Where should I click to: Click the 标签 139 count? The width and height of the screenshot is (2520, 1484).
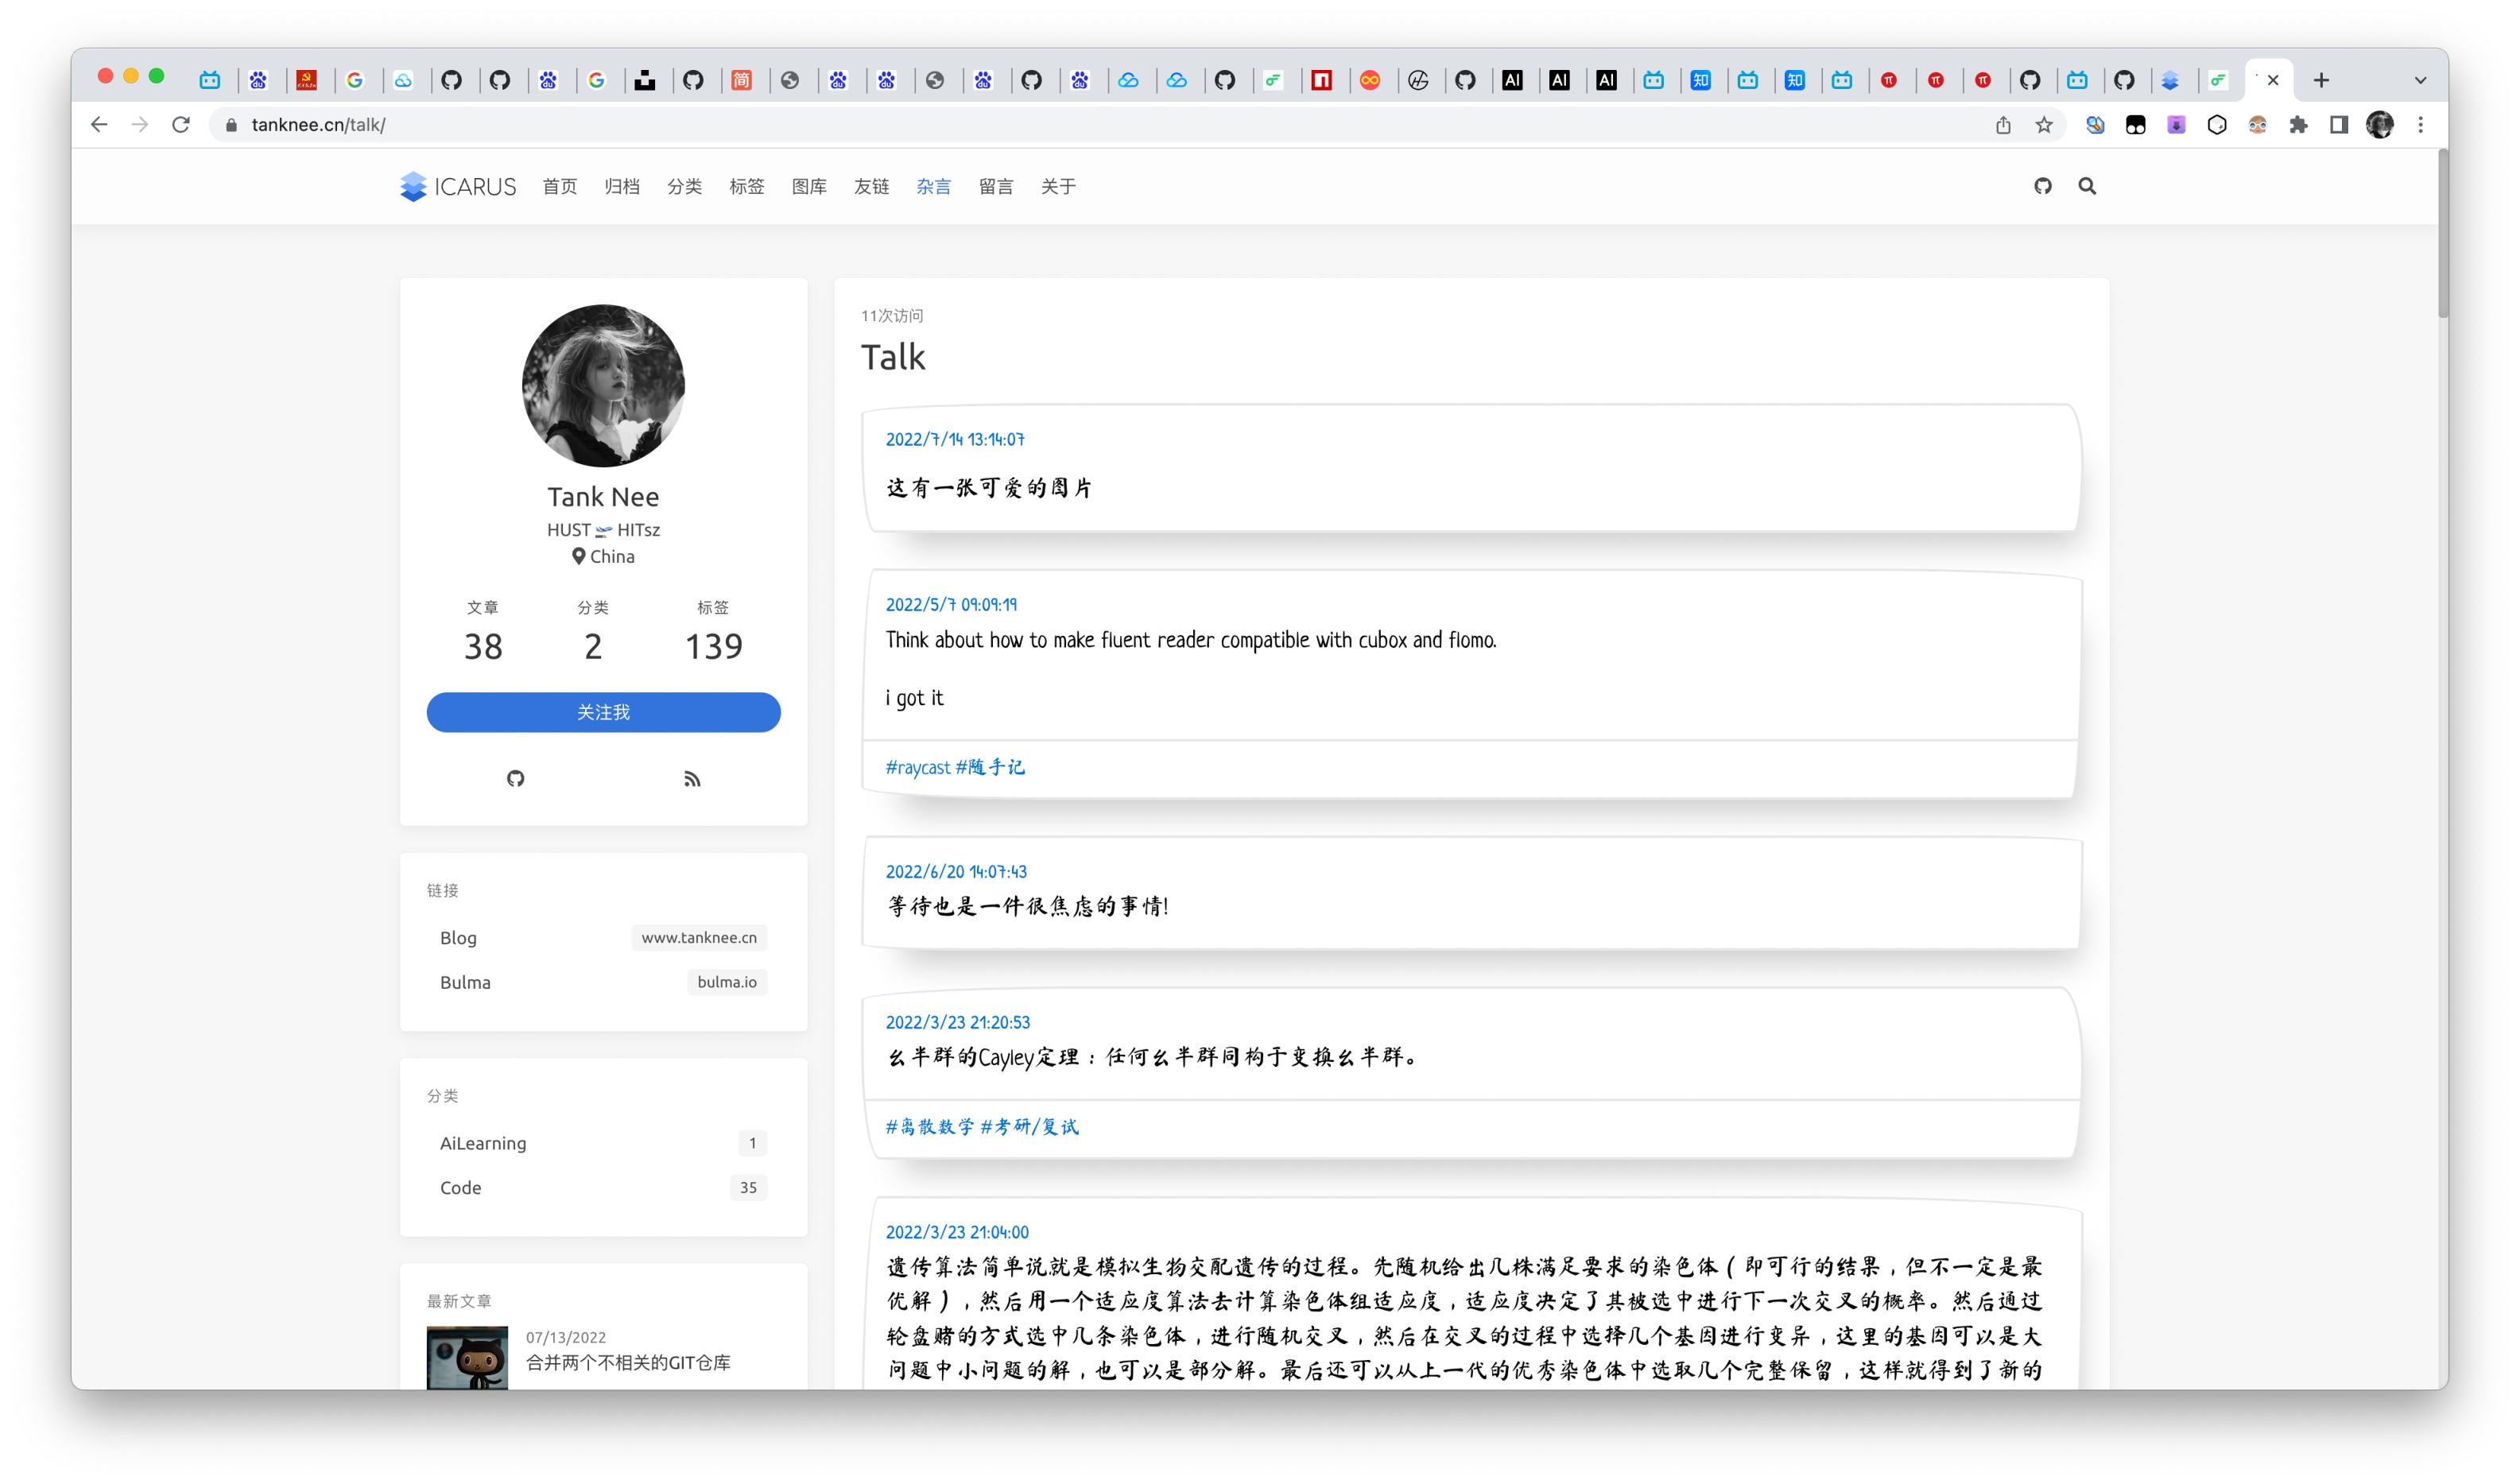[713, 632]
